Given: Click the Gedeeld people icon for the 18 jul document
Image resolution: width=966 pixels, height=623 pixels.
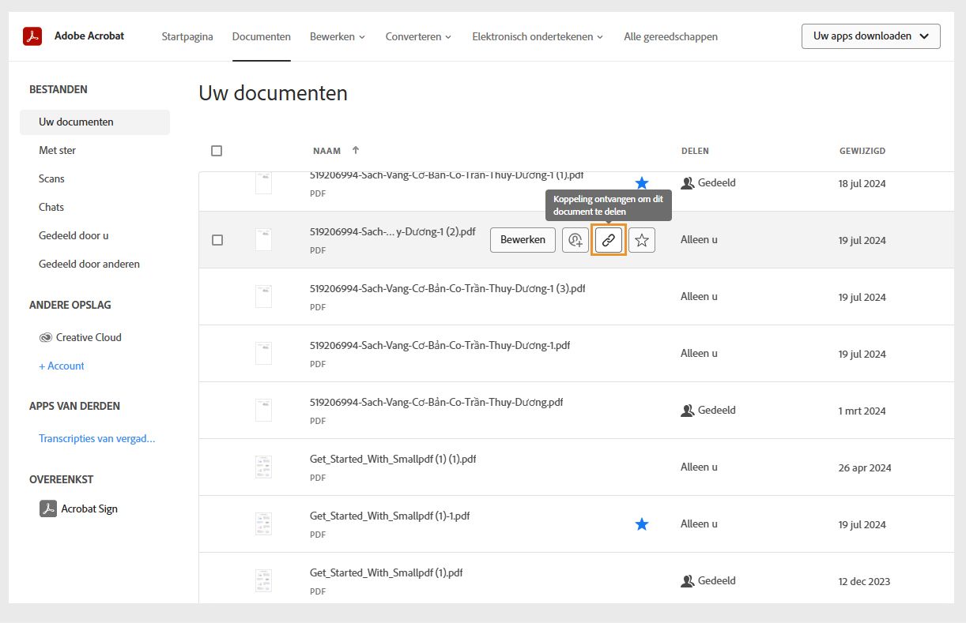Looking at the screenshot, I should click(687, 182).
